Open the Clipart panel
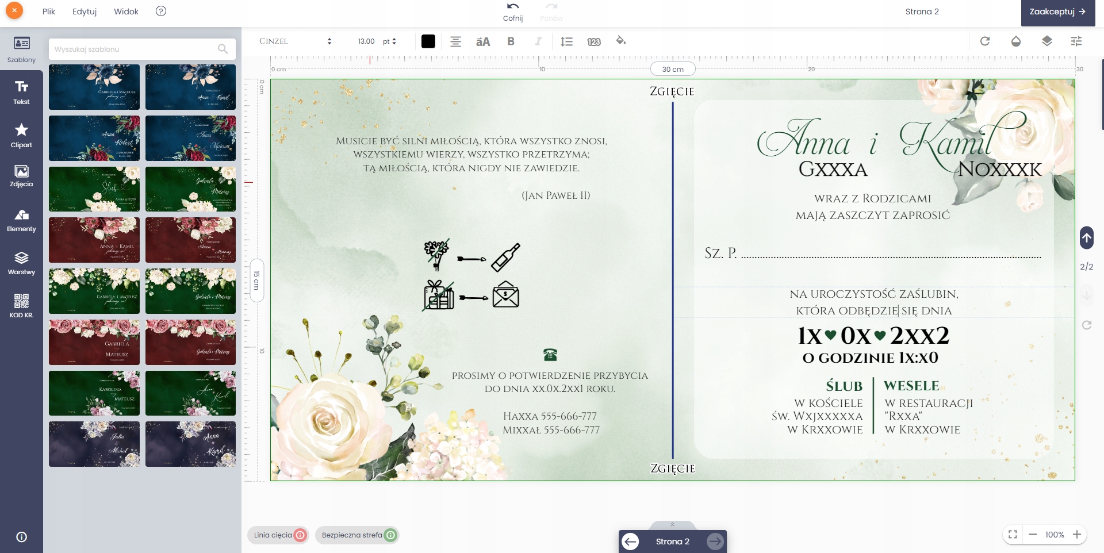This screenshot has height=553, width=1104. 21,135
